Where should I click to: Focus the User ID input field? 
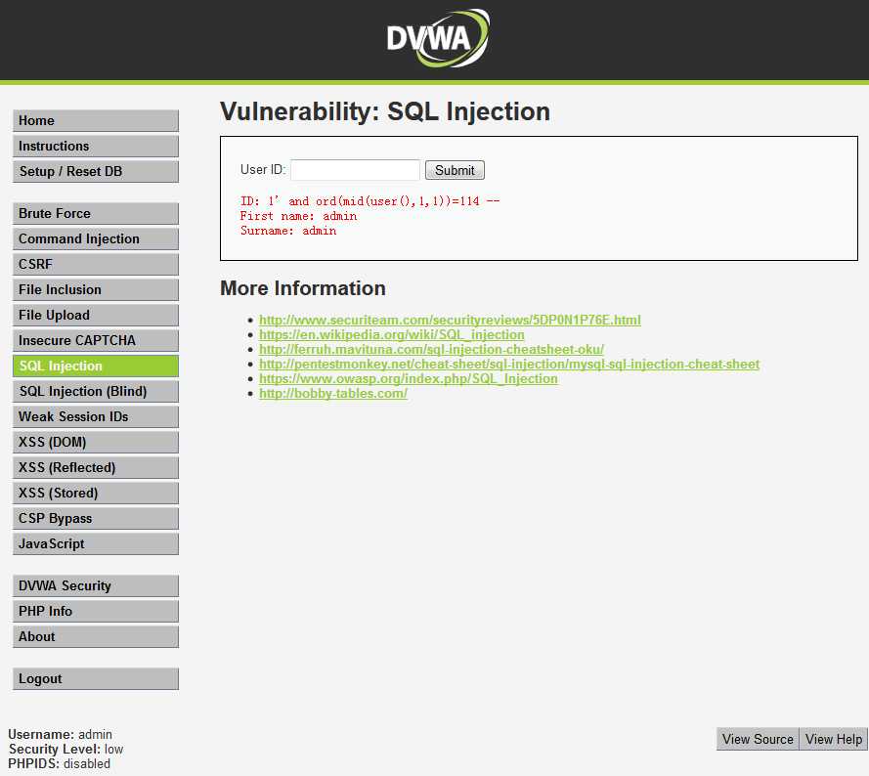click(355, 170)
